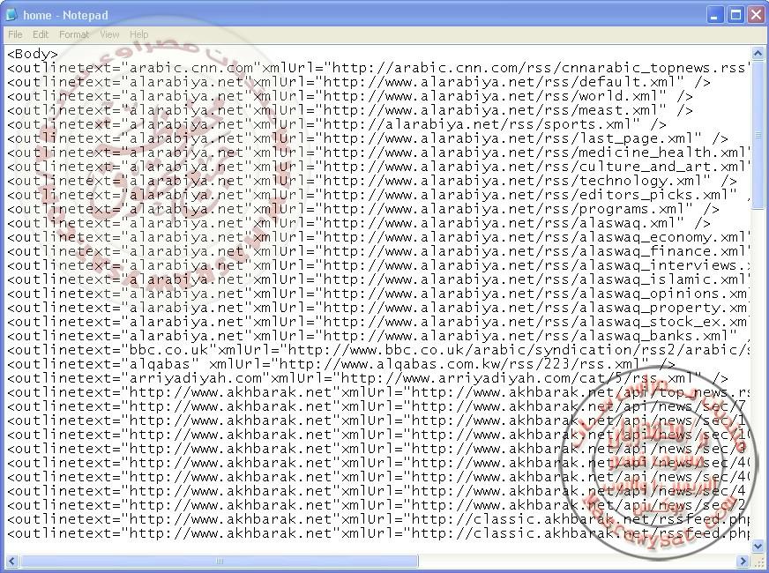Click the horizontal scrollbar thumb
Image resolution: width=769 pixels, height=573 pixels.
point(220,561)
